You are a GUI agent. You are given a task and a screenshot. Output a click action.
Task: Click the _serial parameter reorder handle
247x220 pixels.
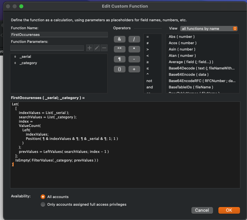click(15, 57)
